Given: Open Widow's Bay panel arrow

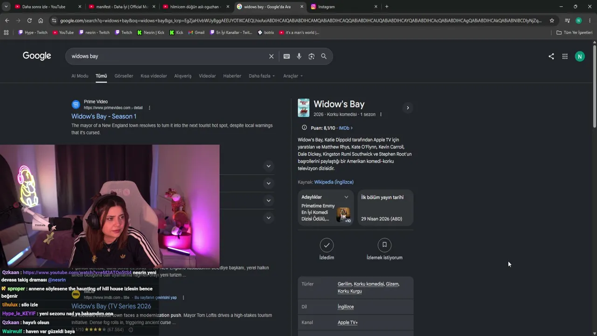Looking at the screenshot, I should [408, 108].
